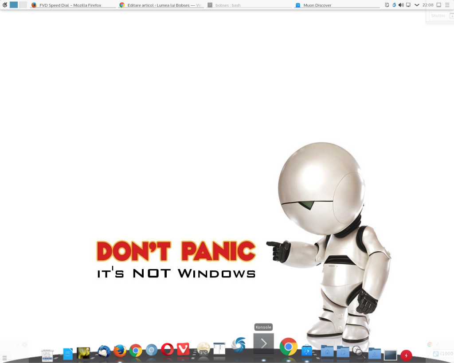The image size is (454, 363).
Task: Open the dark yellow image dock icon
Action: (x=83, y=353)
